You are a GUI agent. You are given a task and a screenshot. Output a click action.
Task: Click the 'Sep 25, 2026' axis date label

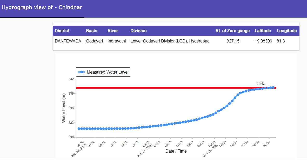pyautogui.click(x=210, y=150)
